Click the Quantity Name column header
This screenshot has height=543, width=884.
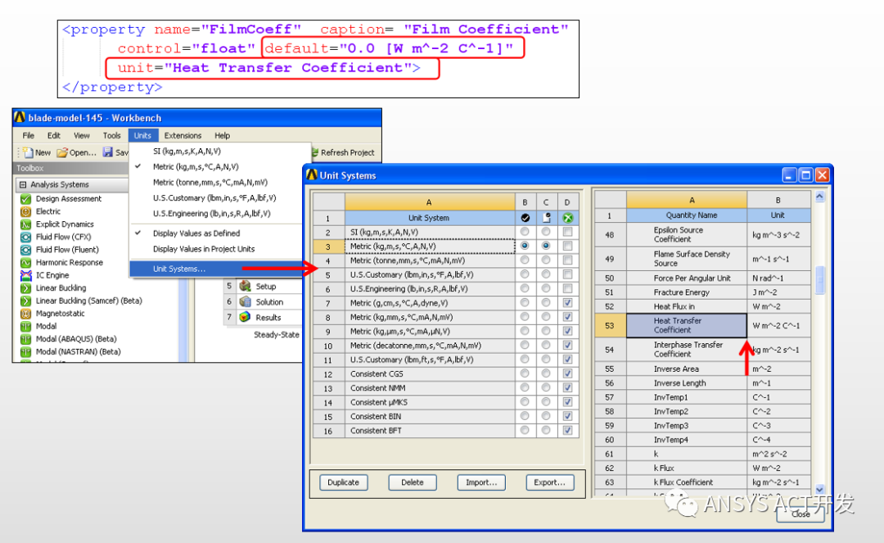pyautogui.click(x=687, y=215)
